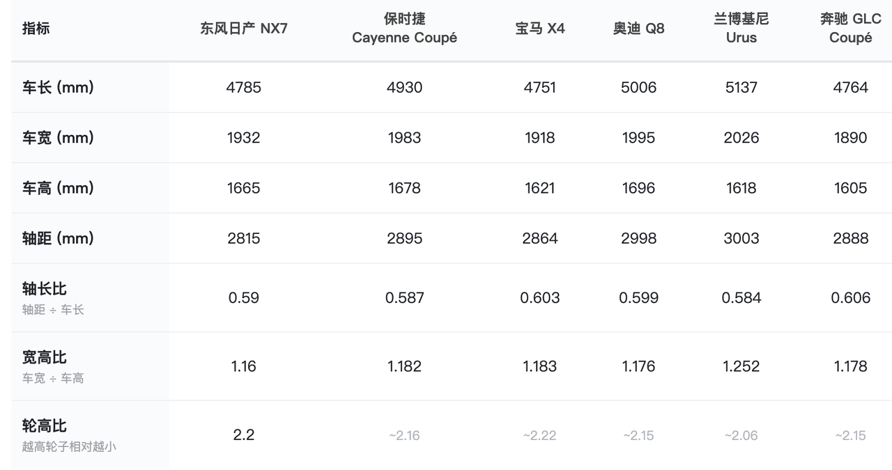Click the 车长 (mm) row label
Image resolution: width=892 pixels, height=470 pixels.
point(58,88)
